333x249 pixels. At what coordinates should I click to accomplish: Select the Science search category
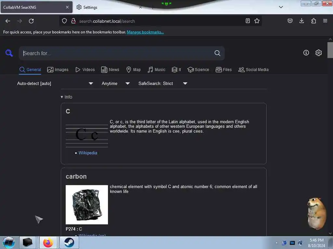[198, 70]
